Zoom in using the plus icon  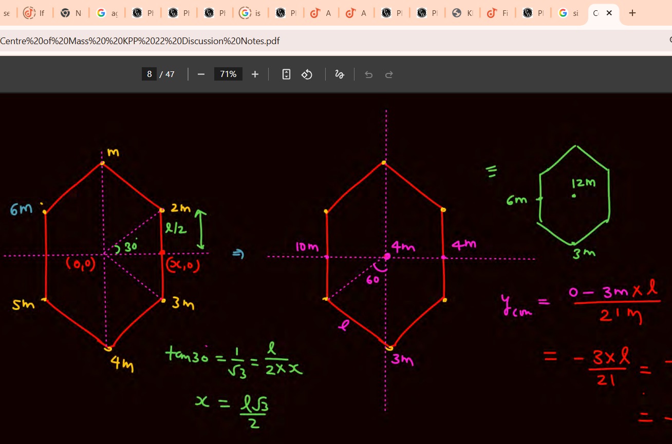[255, 74]
